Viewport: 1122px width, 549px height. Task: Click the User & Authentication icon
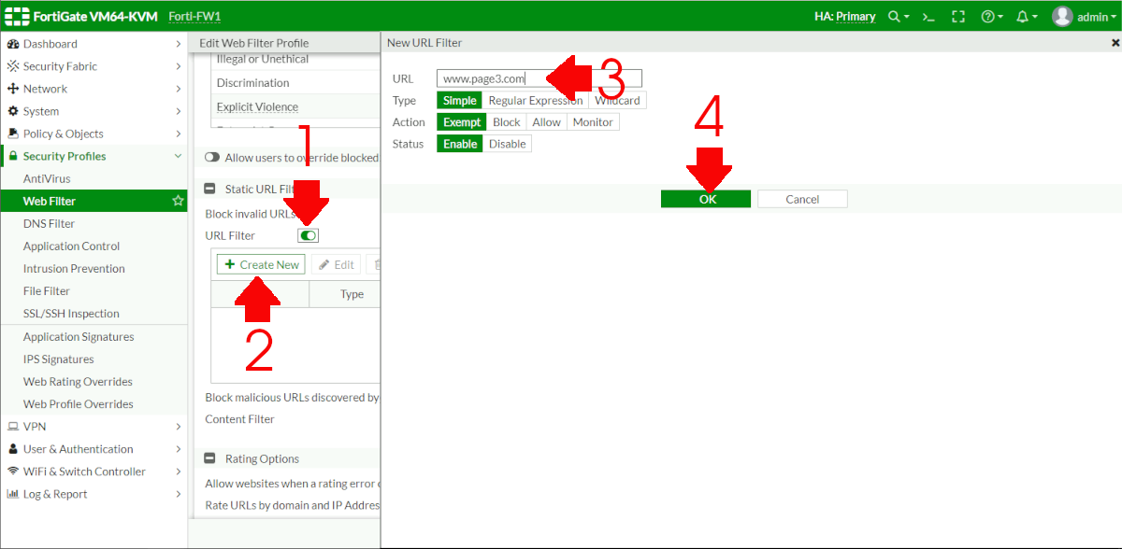click(x=13, y=449)
